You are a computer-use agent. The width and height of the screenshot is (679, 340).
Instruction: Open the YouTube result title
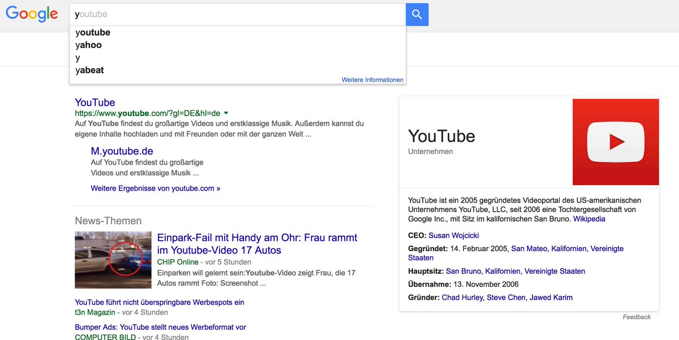[95, 102]
